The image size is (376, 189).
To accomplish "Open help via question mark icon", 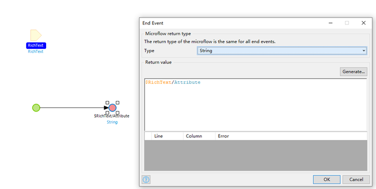I will tap(146, 179).
